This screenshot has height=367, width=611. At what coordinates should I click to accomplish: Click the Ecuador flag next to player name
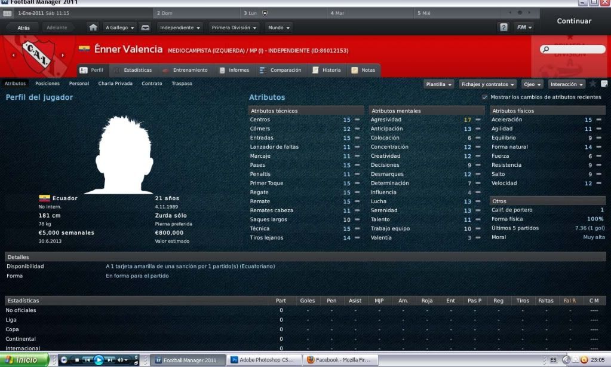click(x=84, y=49)
